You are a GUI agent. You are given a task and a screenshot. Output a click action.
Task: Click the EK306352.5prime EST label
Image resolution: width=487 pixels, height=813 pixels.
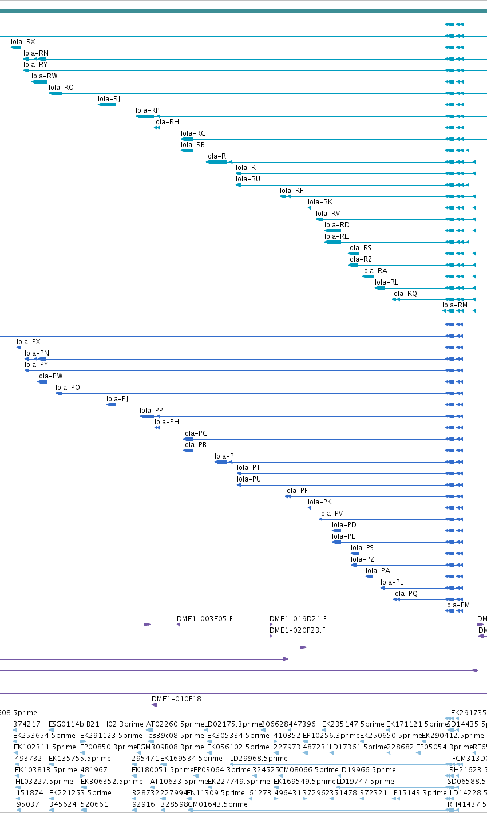tap(112, 782)
